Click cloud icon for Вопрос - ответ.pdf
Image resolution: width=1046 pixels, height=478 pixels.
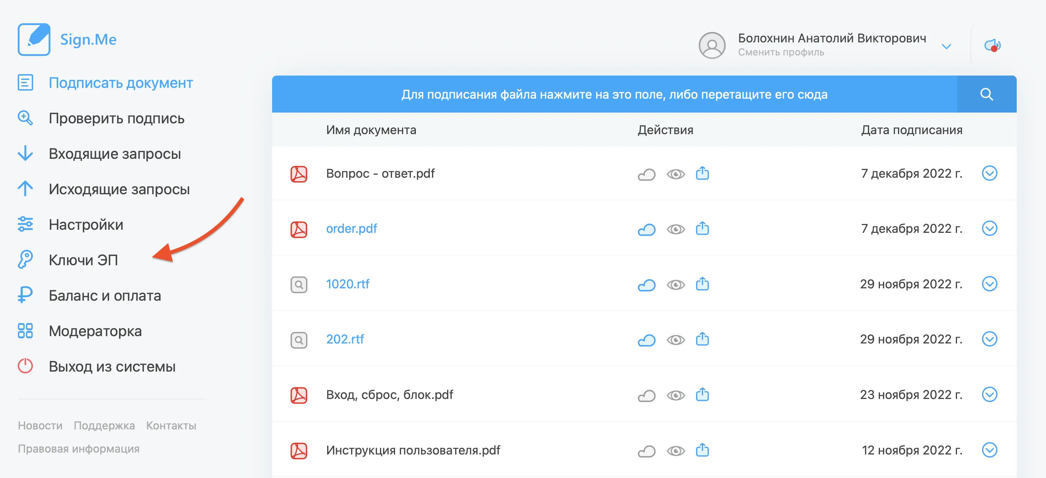646,174
